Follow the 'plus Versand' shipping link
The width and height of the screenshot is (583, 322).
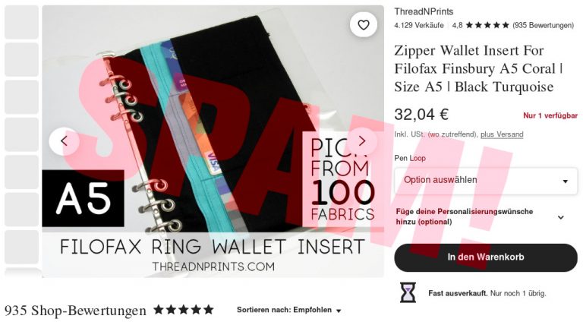(502, 134)
